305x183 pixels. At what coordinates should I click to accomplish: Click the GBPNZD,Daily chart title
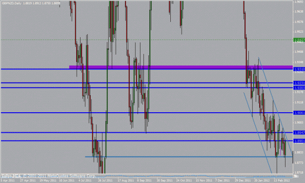pyautogui.click(x=12, y=3)
